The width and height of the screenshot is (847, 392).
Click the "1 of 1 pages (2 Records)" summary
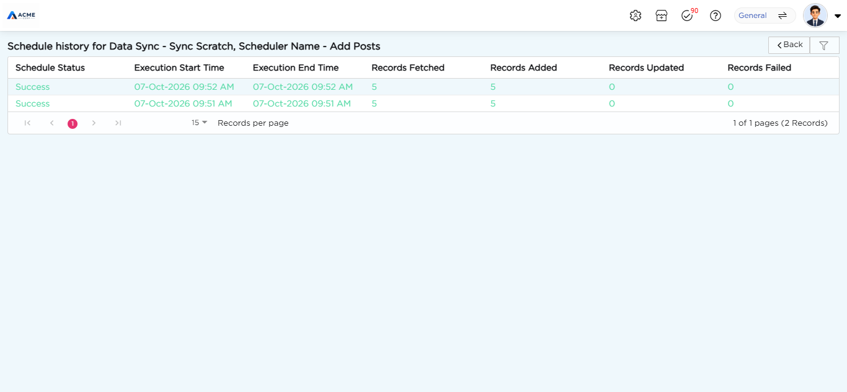tap(780, 123)
